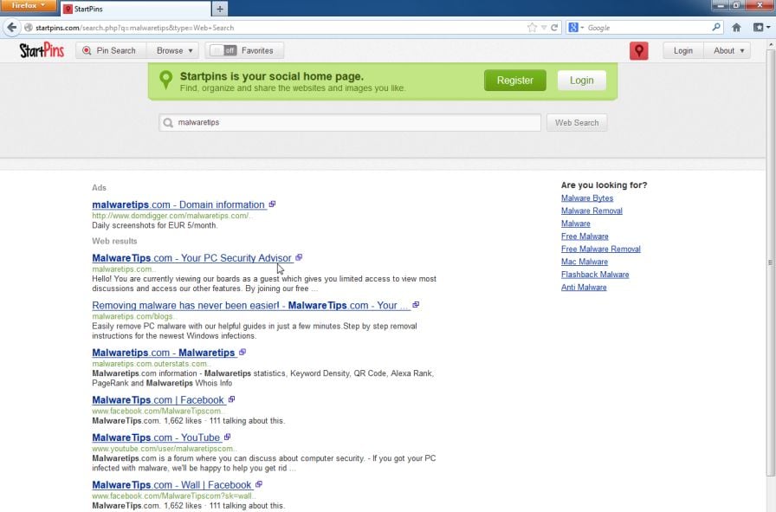Click Malware Bytes suggestion
The height and width of the screenshot is (512, 776).
(587, 198)
